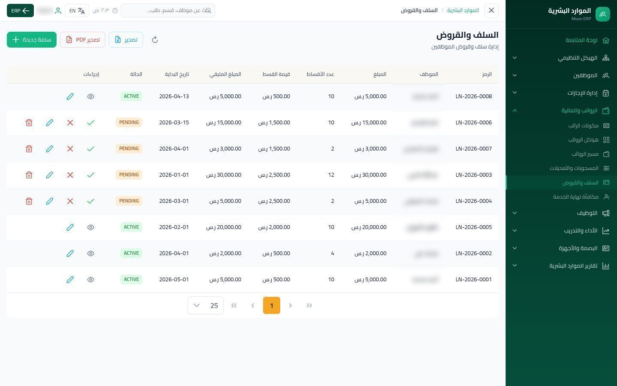The height and width of the screenshot is (386, 617).
Task: Click the refresh icon beside the export button
Action: (x=155, y=40)
